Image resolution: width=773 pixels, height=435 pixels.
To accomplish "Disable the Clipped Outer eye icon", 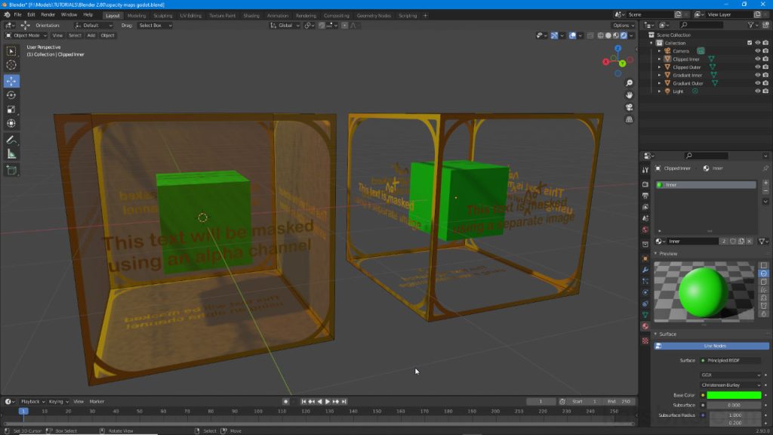I will pyautogui.click(x=758, y=67).
